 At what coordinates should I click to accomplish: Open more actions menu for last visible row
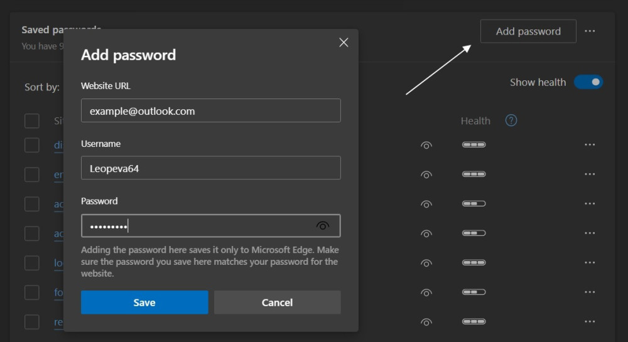(x=590, y=321)
